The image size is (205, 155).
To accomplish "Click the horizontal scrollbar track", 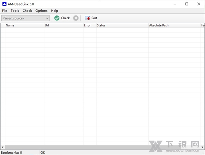I will 102,147.
